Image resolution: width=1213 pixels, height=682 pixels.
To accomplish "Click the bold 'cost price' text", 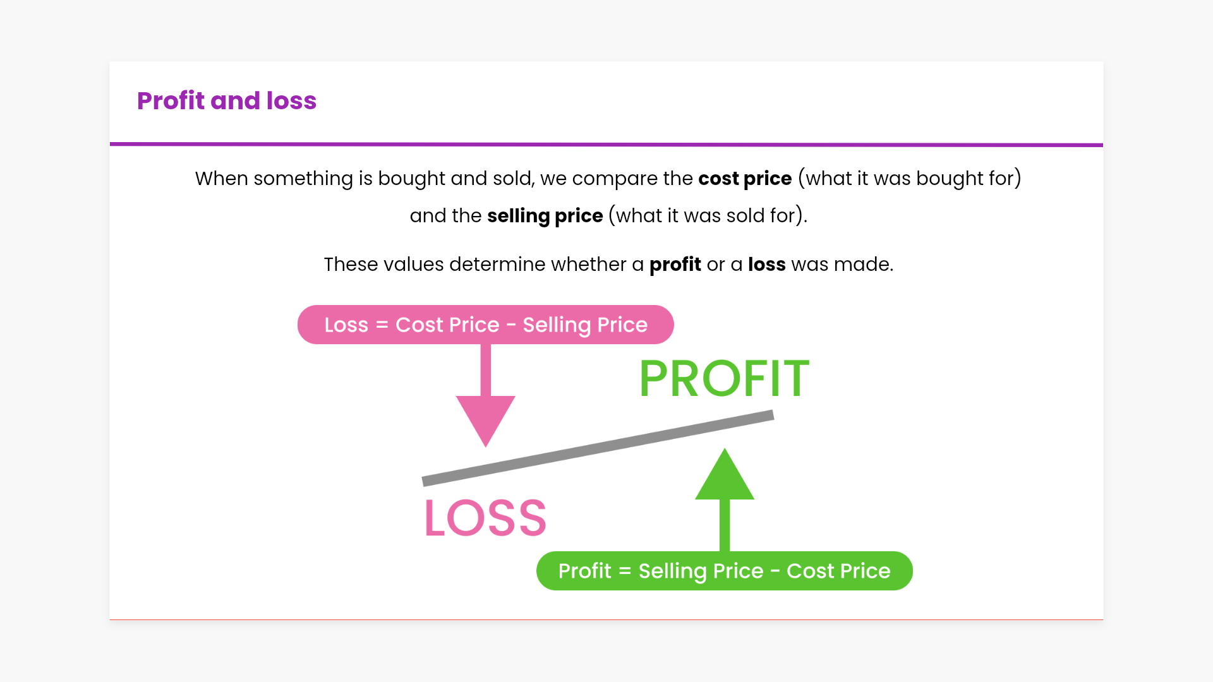I will click(x=744, y=179).
